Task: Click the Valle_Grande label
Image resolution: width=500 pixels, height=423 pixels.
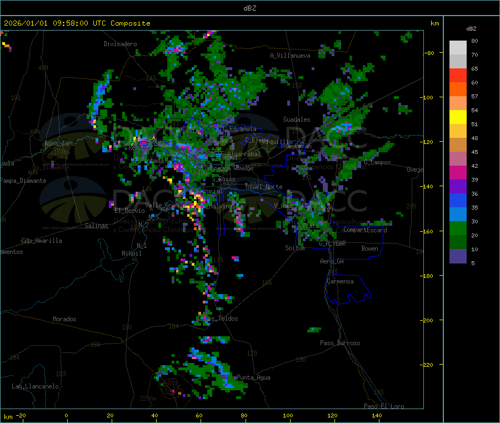Action: click(164, 205)
